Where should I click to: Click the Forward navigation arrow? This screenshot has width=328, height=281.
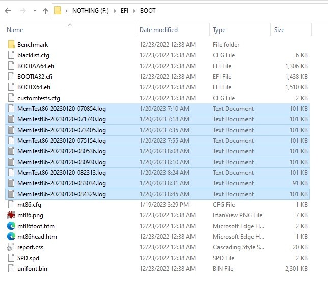(22, 11)
